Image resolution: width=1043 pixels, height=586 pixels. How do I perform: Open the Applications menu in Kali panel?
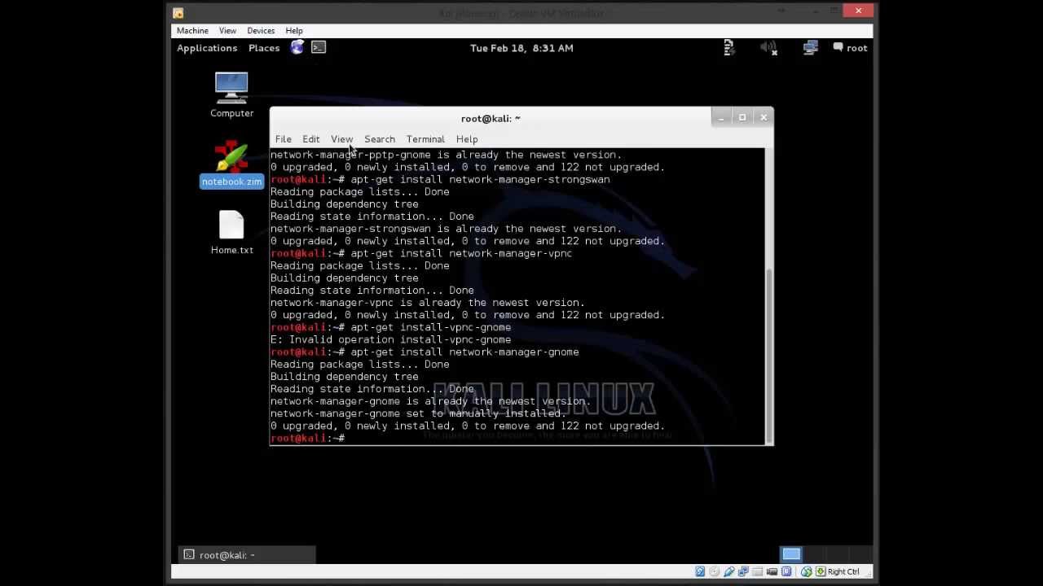pyautogui.click(x=207, y=48)
